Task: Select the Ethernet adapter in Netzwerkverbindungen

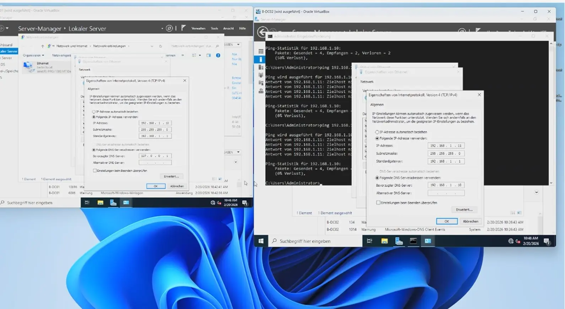Action: [x=47, y=67]
